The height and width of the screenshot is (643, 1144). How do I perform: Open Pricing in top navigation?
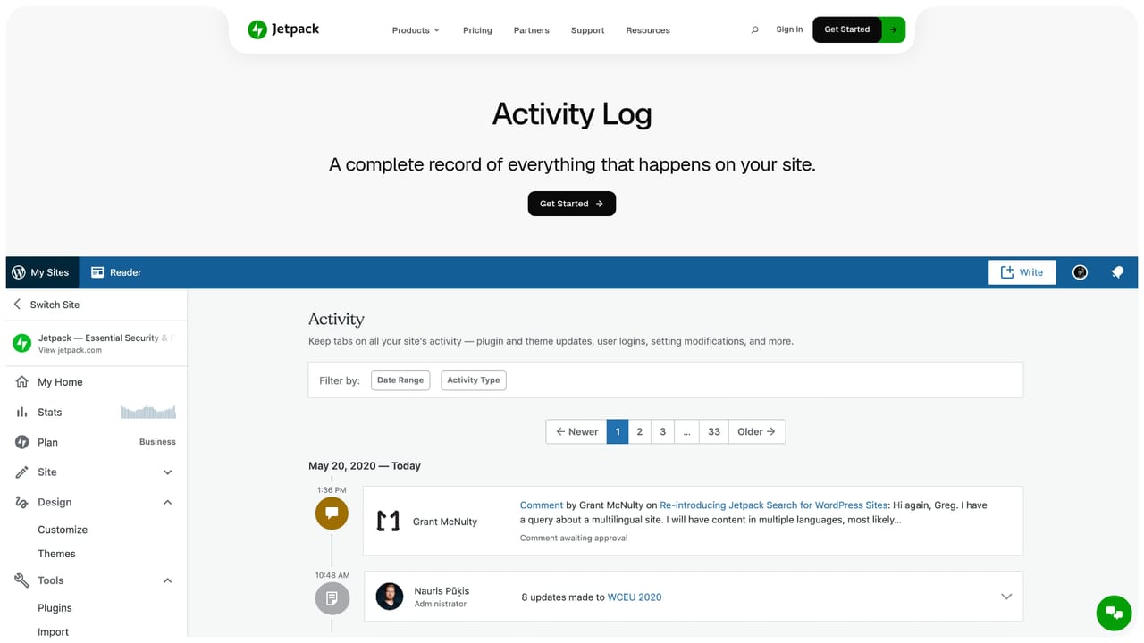pos(477,30)
